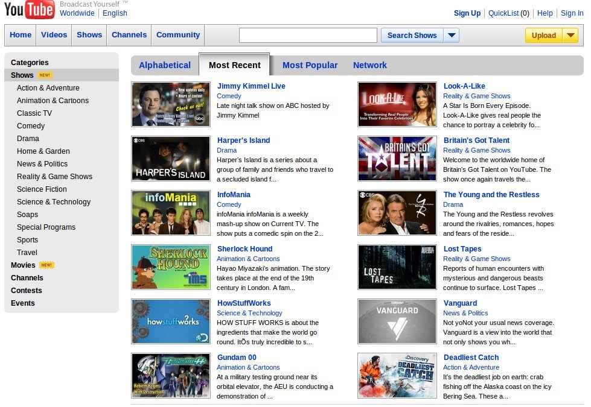
Task: Open the HowStuffWorks thumbnail image
Action: pos(171,321)
